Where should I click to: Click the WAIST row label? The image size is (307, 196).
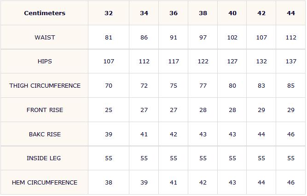45,37
